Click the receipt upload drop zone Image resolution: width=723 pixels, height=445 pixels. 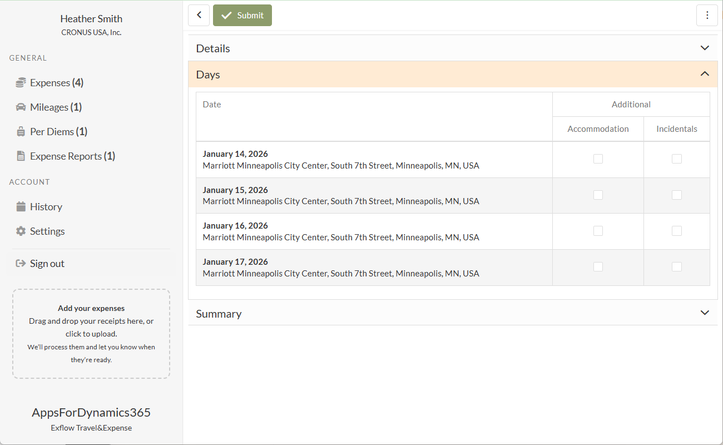[x=91, y=334]
